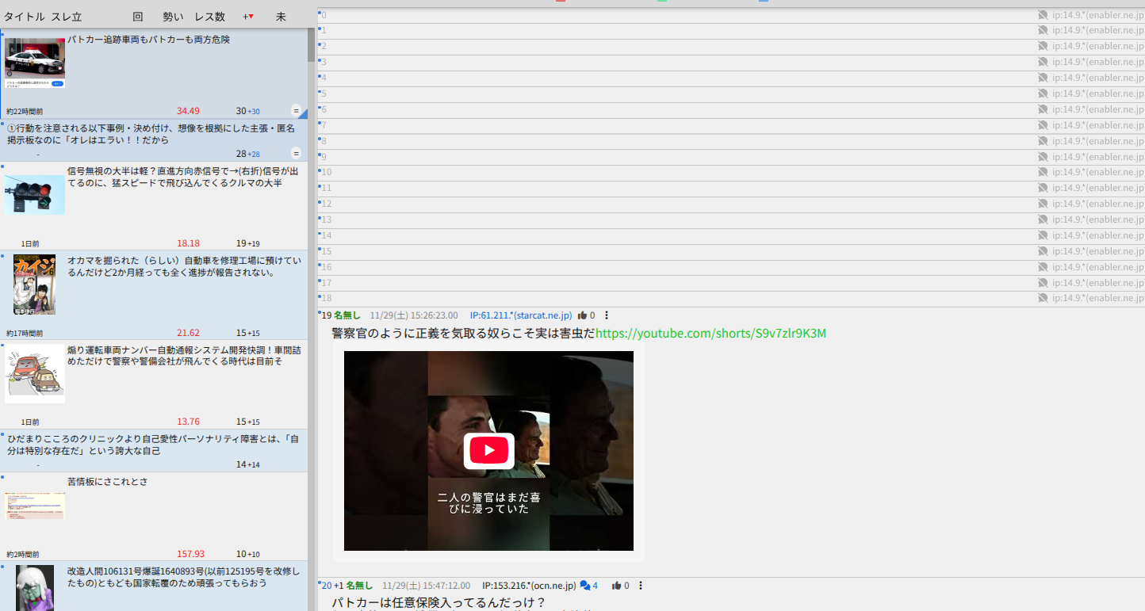Click round equals button on パトカー追跡車両 thread
This screenshot has height=611, width=1145.
[297, 111]
